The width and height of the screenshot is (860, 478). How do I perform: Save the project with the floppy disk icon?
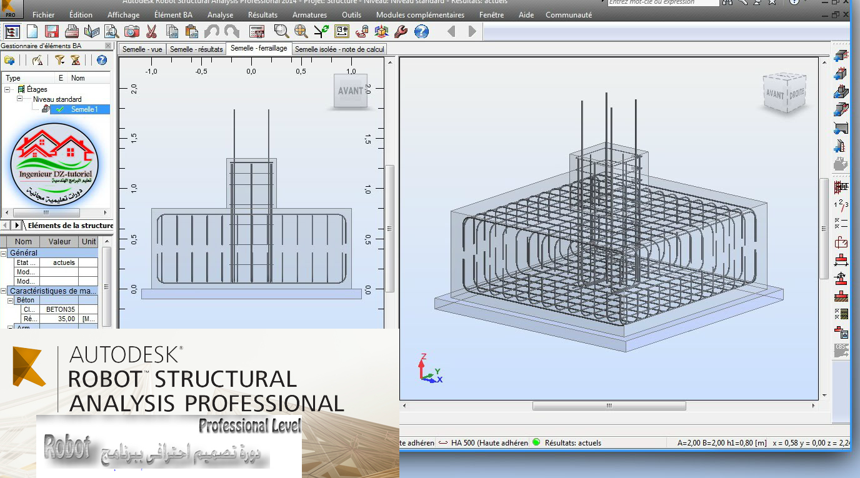(x=51, y=31)
